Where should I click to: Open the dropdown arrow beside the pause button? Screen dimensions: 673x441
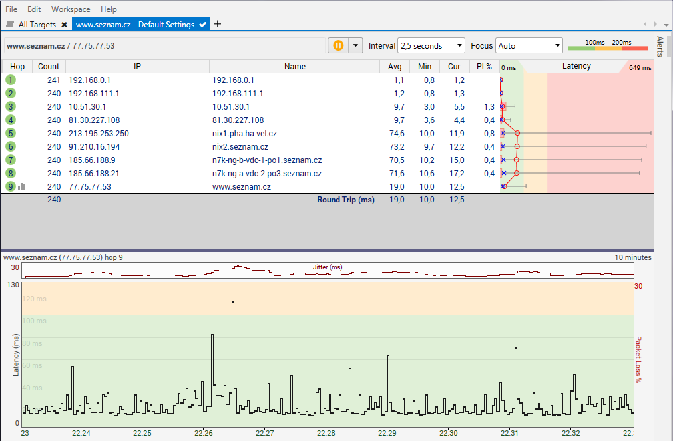[355, 45]
